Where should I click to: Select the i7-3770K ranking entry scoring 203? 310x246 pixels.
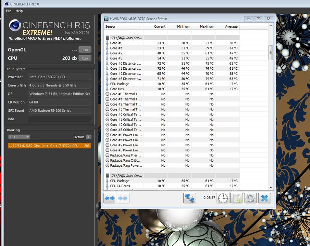[x=49, y=146]
